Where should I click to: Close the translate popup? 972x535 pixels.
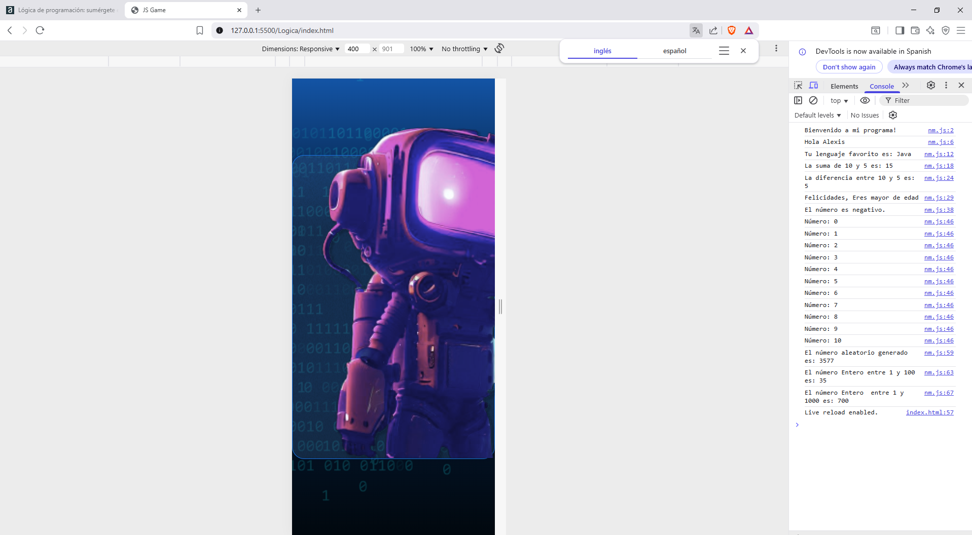[x=743, y=51]
